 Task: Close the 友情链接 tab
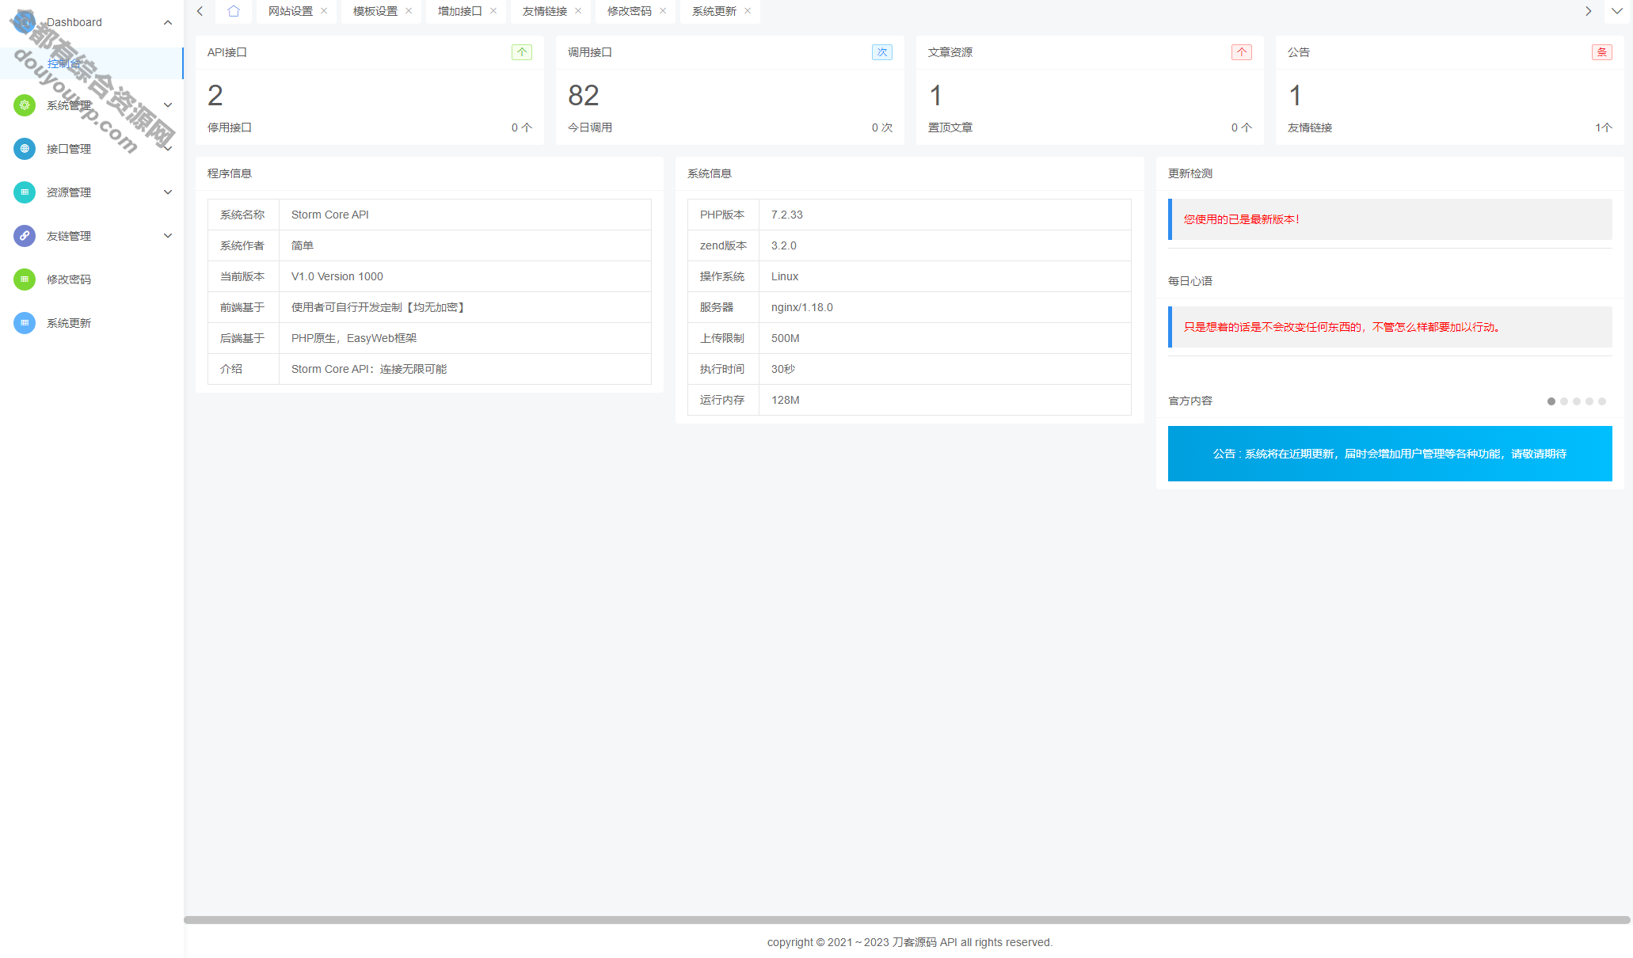pos(578,11)
